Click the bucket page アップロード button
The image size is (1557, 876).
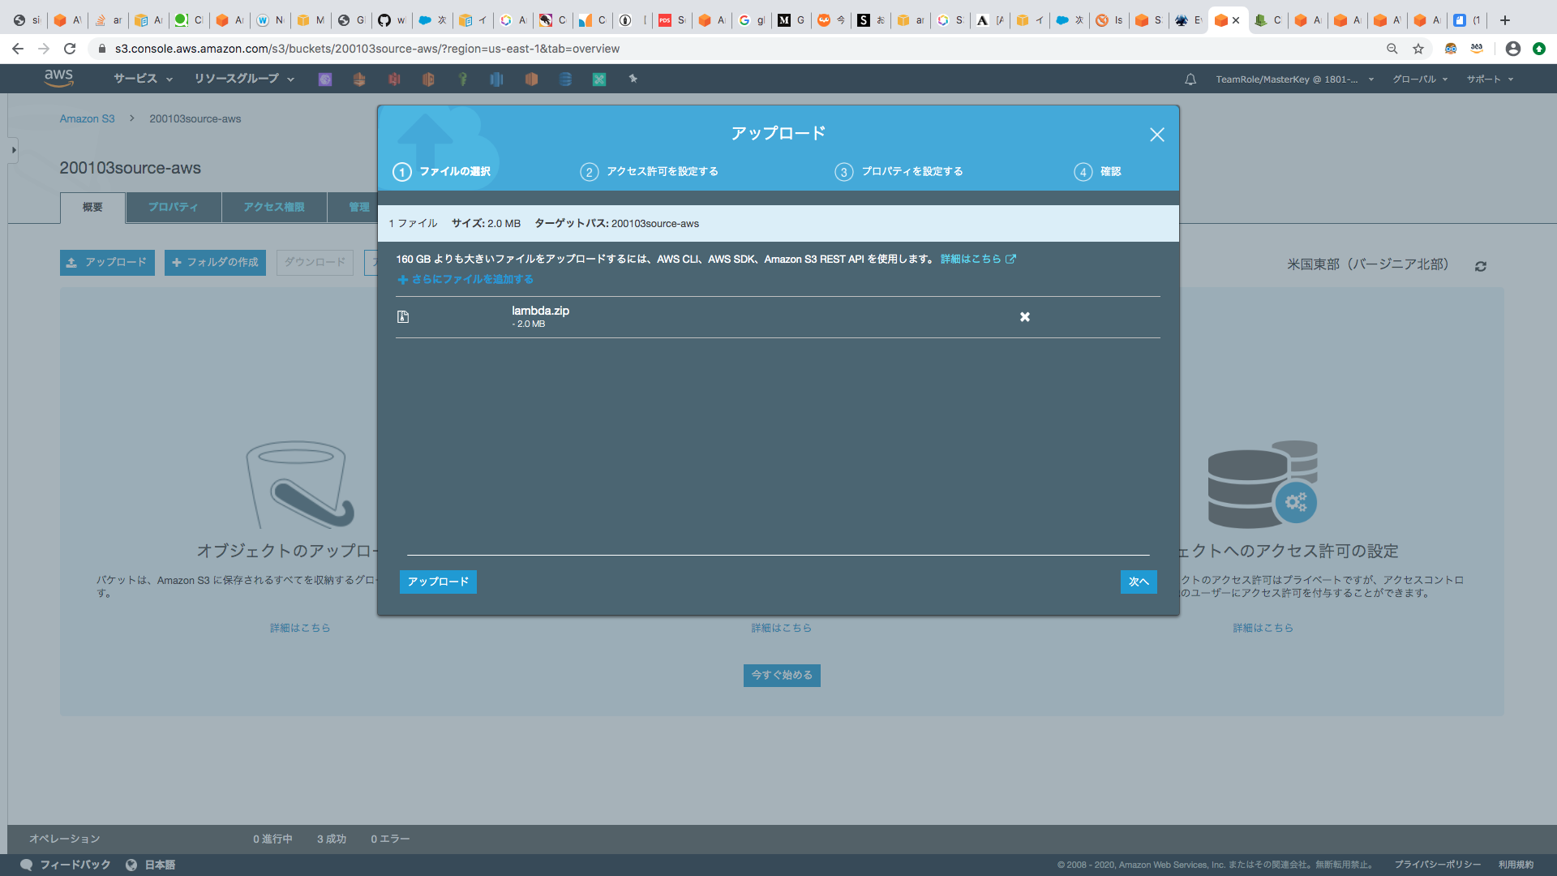point(107,263)
